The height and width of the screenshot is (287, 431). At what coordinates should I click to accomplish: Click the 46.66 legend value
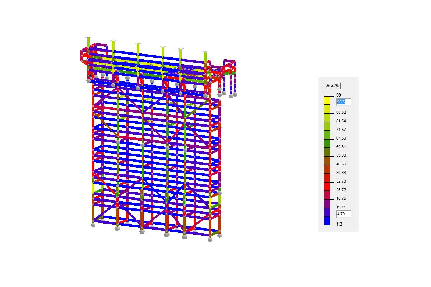click(x=341, y=164)
